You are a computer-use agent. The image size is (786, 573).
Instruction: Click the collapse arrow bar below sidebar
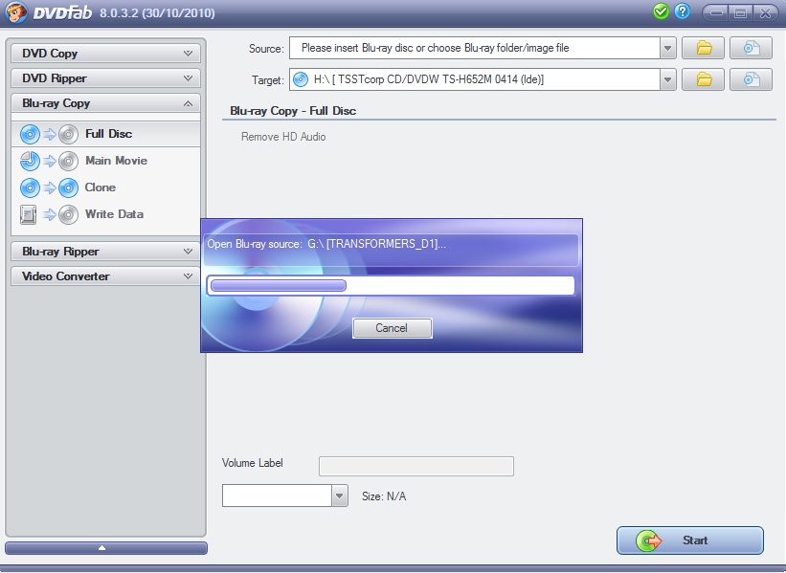pos(105,547)
